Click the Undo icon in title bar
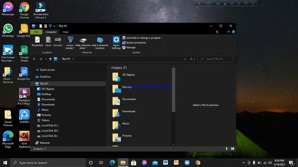The width and height of the screenshot is (298, 167). (50, 26)
